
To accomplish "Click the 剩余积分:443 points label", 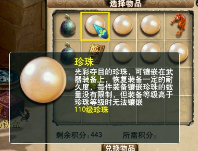I will 79,135.
